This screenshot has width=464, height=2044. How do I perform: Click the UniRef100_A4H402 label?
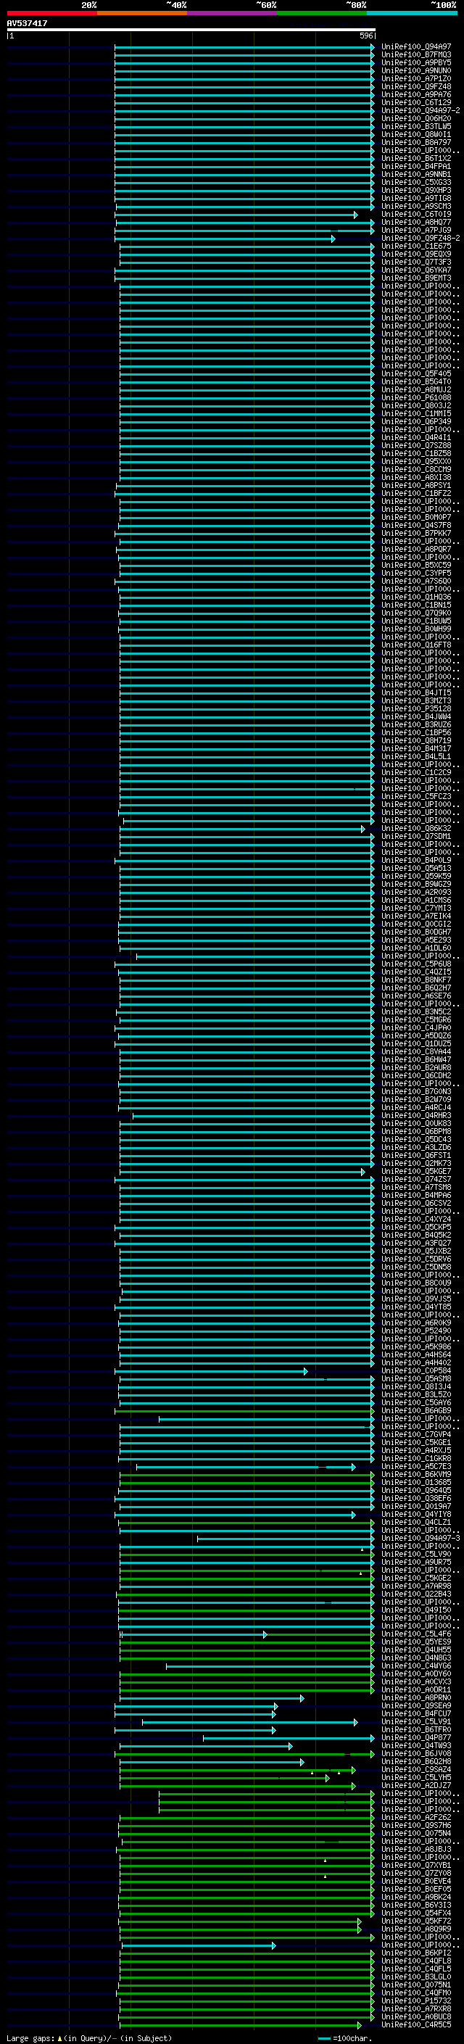pyautogui.click(x=416, y=1362)
